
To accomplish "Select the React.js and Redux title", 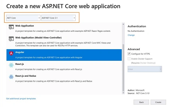I will (26, 76).
